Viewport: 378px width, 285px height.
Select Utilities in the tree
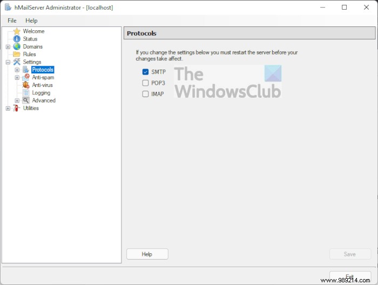pos(31,108)
